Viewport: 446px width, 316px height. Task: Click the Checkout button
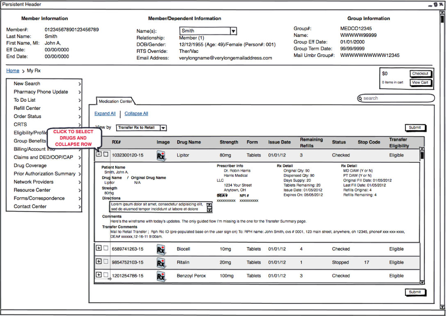point(421,74)
